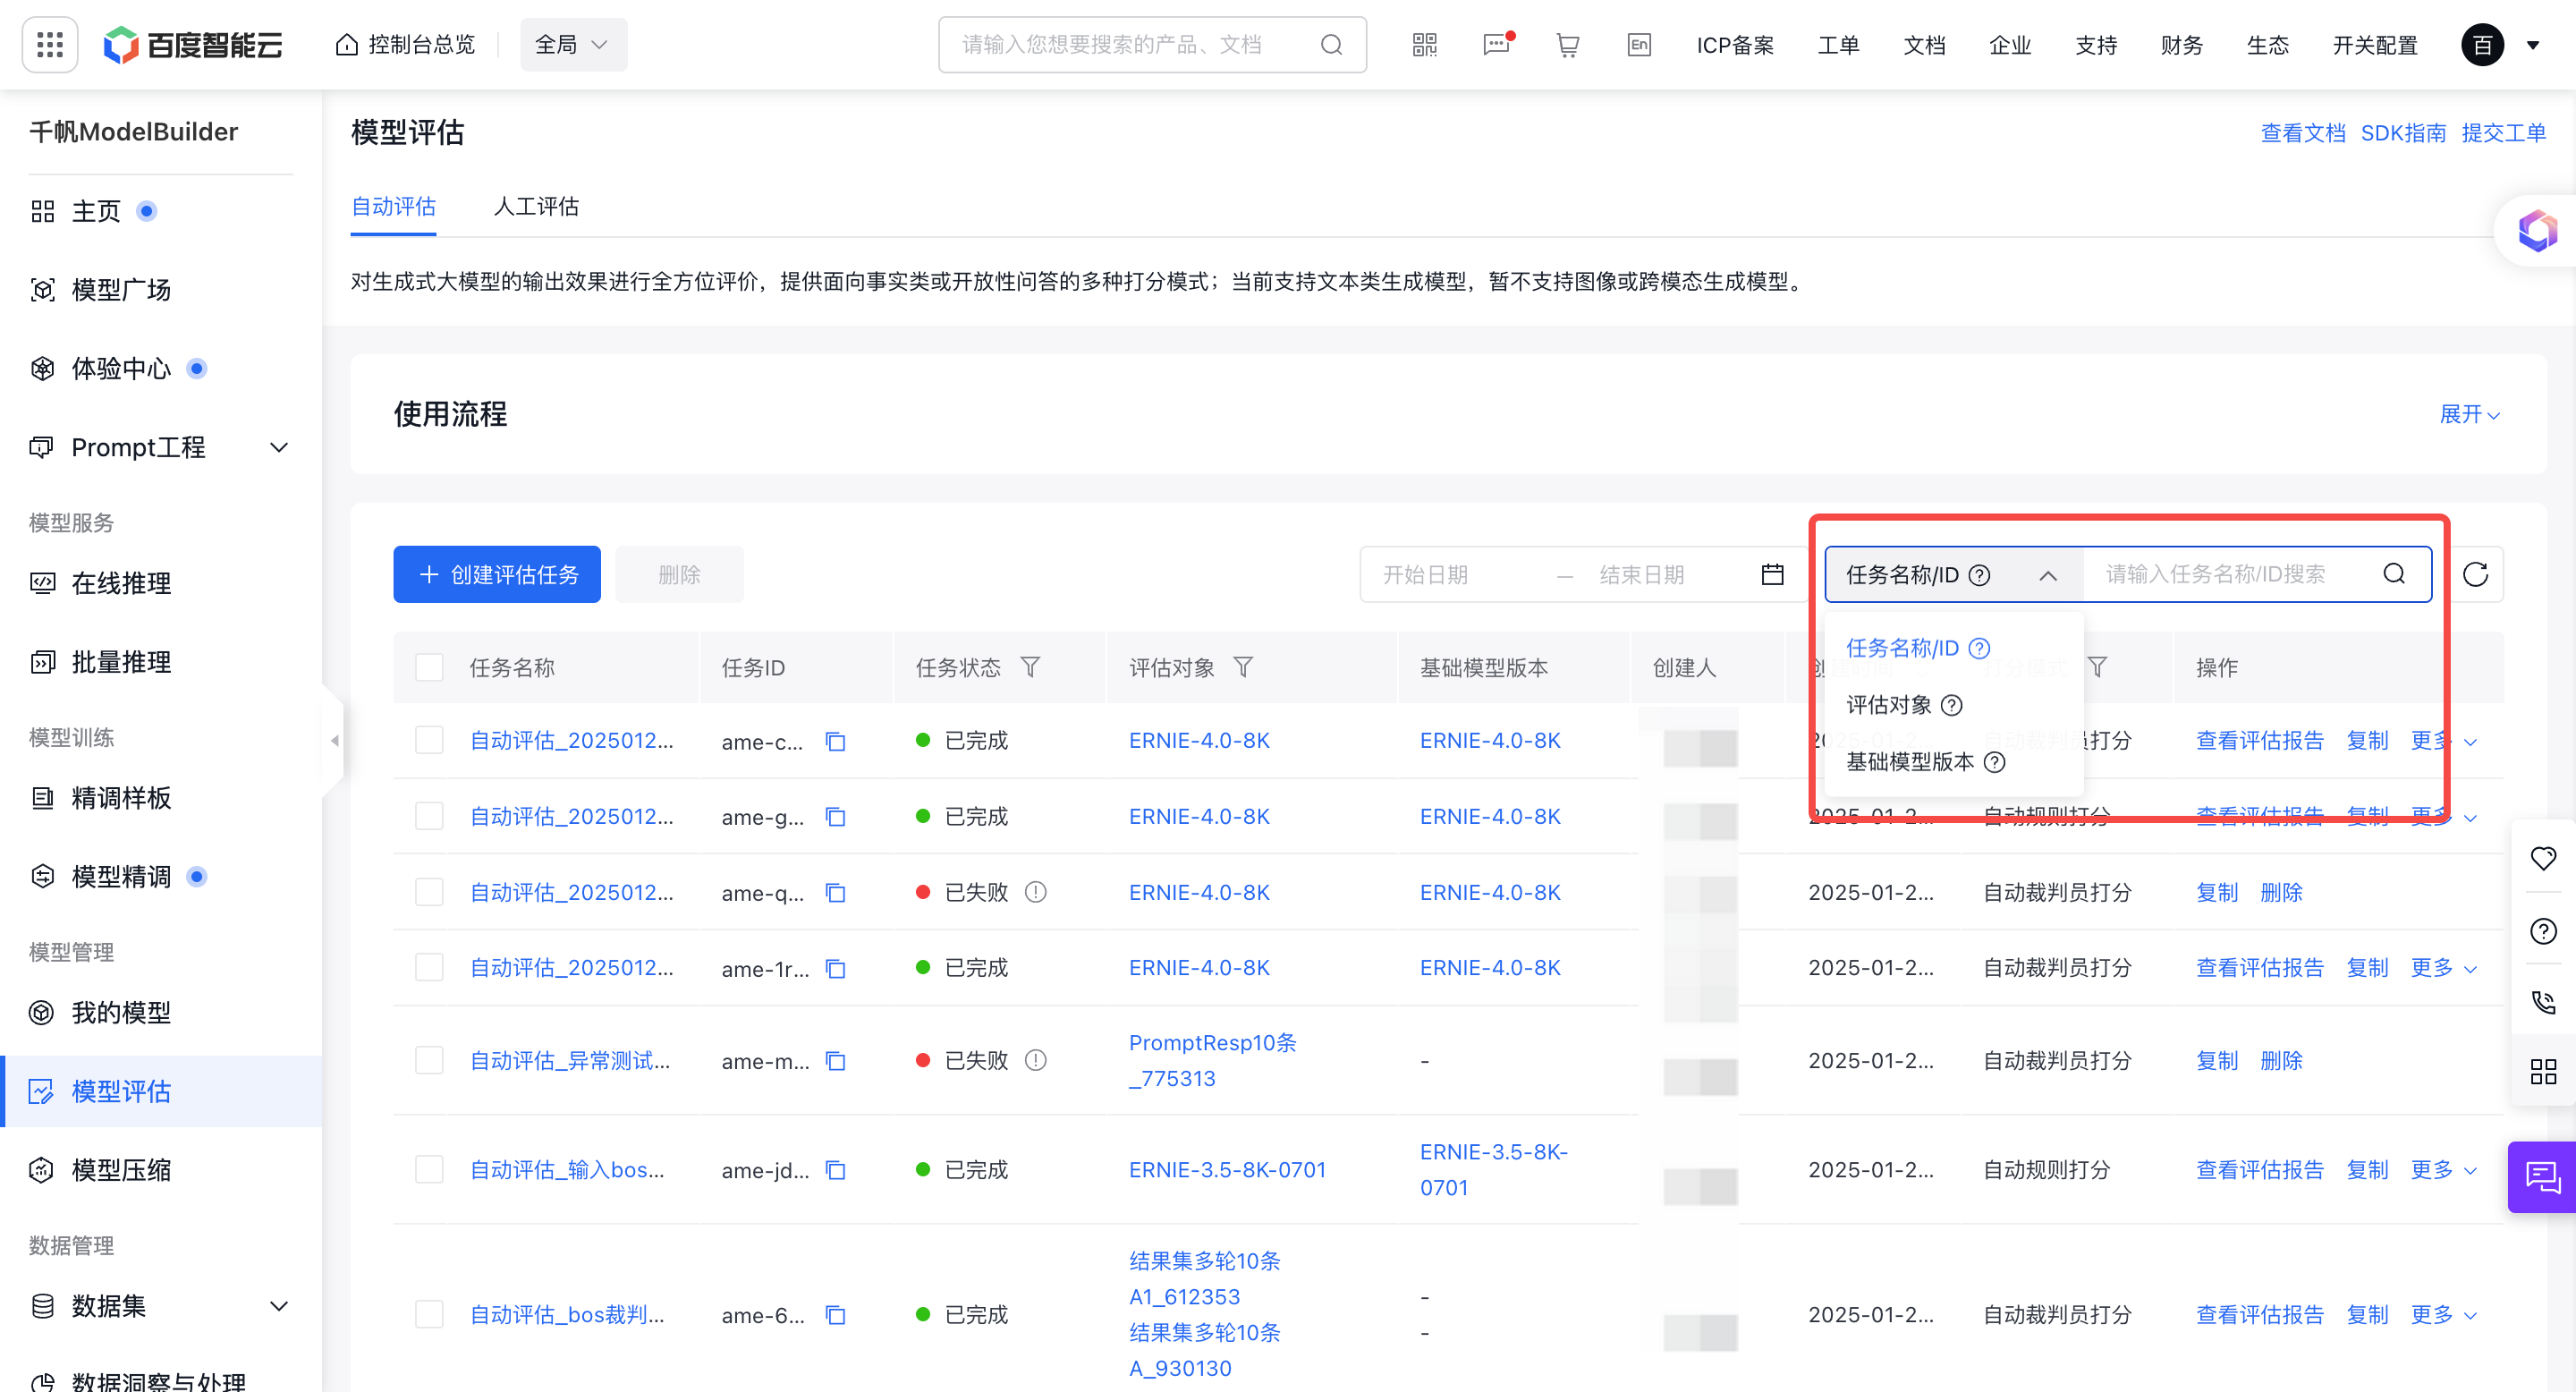Expand the Prompt工程 sidebar group
This screenshot has height=1392, width=2576.
(x=279, y=448)
